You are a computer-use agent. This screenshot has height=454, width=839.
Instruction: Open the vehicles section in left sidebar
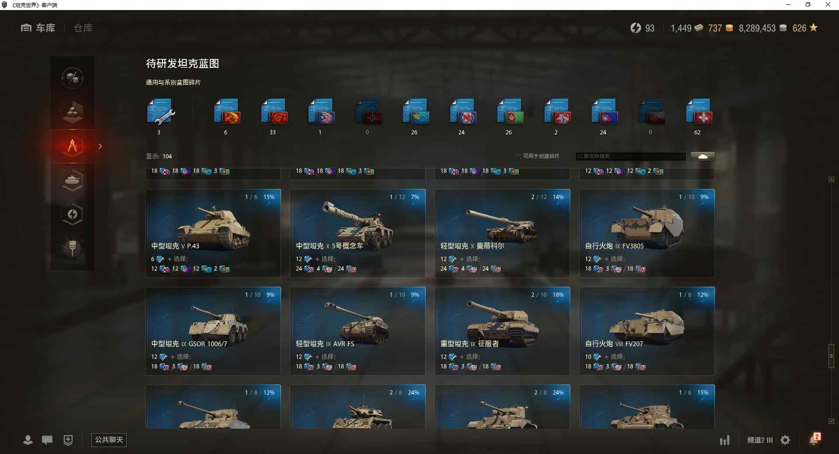click(73, 180)
